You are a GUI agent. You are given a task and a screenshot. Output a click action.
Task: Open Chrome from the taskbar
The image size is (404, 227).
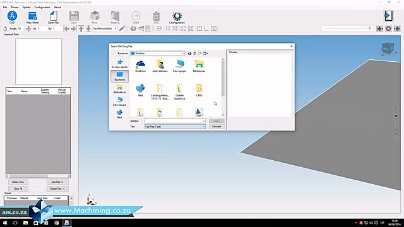coord(56,223)
